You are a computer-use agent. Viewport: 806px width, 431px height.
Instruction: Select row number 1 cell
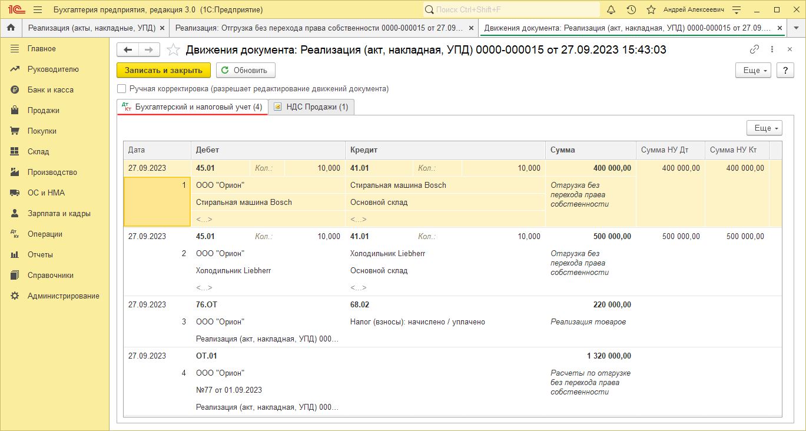(x=157, y=202)
